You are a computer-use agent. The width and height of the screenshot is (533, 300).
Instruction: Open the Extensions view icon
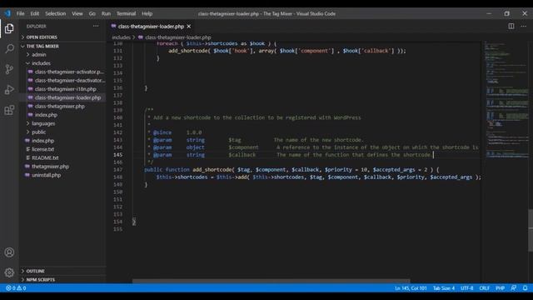9,110
